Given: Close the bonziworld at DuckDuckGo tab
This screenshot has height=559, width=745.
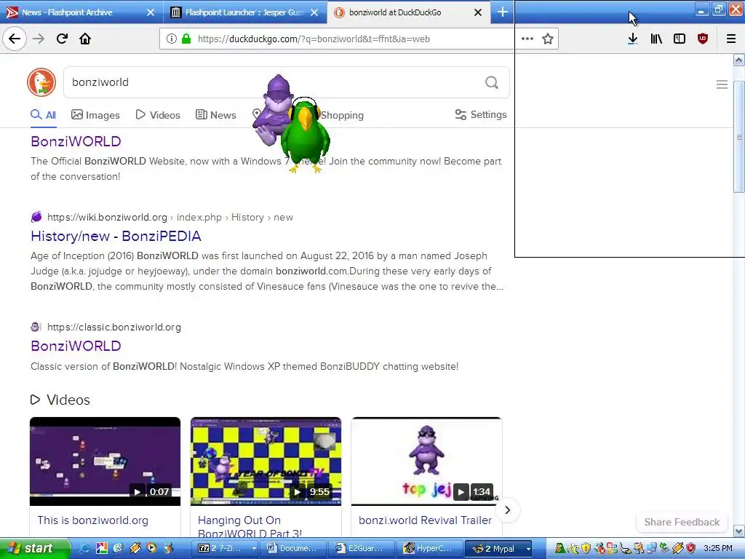Looking at the screenshot, I should point(478,12).
